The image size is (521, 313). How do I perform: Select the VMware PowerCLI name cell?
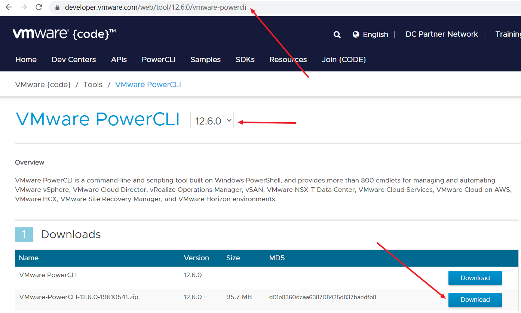coord(48,275)
